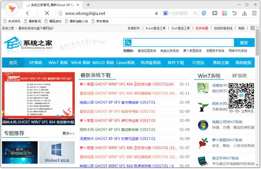The height and width of the screenshot is (169, 261).
Task: Open the downloads icon in the toolbar
Action: [244, 13]
